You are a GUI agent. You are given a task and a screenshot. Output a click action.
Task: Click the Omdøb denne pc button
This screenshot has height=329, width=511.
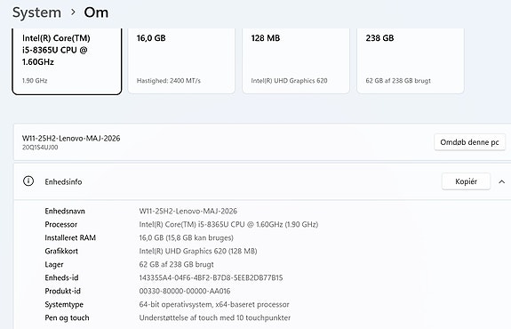tap(469, 142)
